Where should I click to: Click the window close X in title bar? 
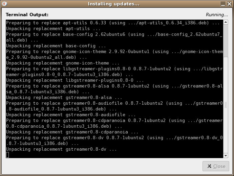pyautogui.click(x=230, y=4)
